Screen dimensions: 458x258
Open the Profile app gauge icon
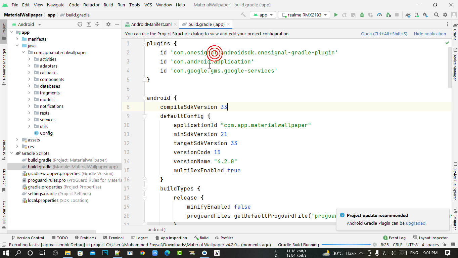379,15
